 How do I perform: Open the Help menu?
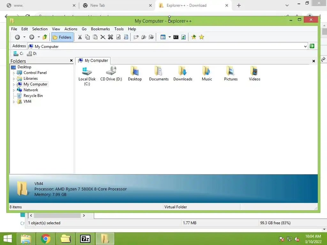coord(132,29)
